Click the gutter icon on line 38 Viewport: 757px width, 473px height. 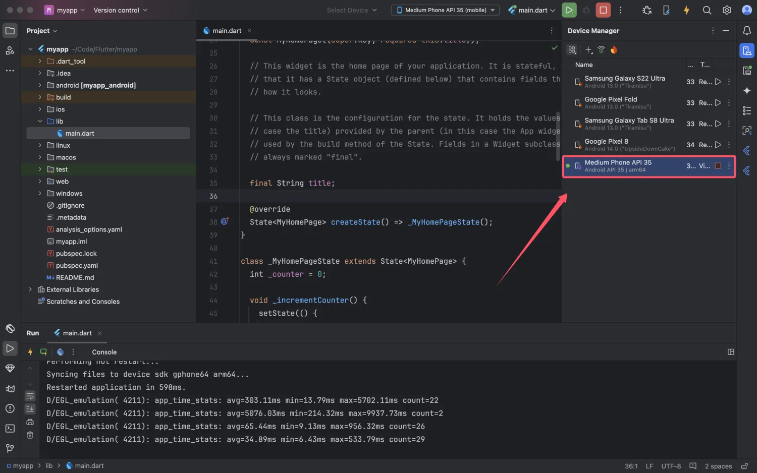pyautogui.click(x=225, y=221)
